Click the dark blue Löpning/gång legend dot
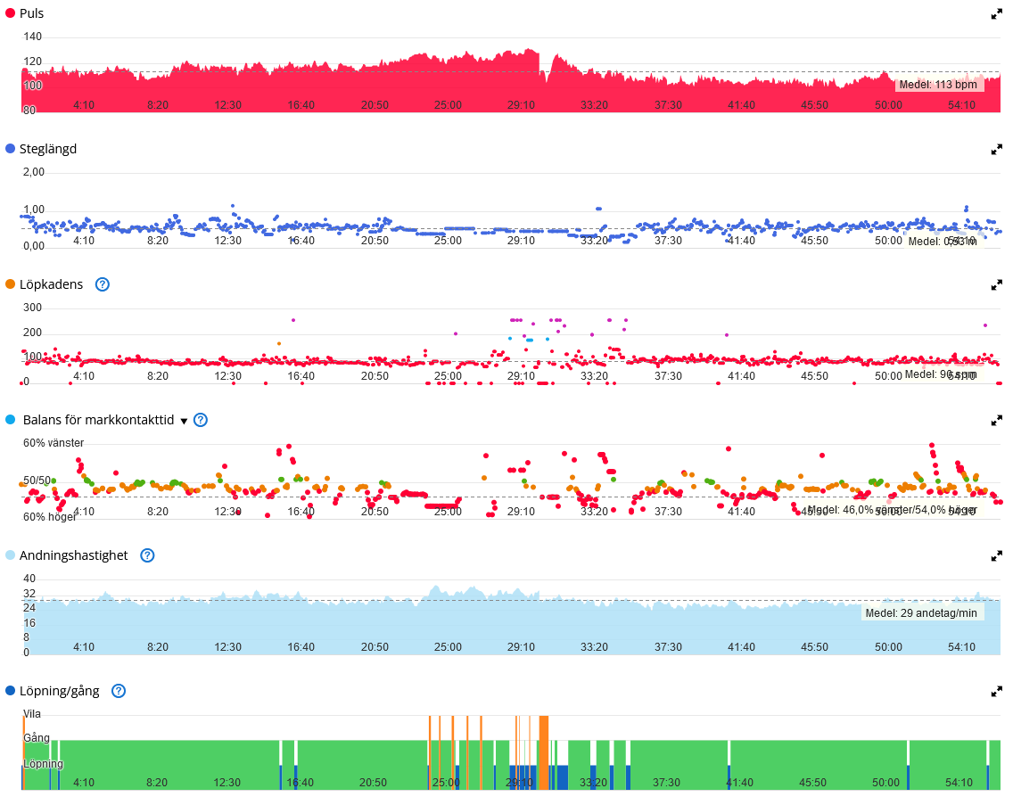 click(x=11, y=691)
